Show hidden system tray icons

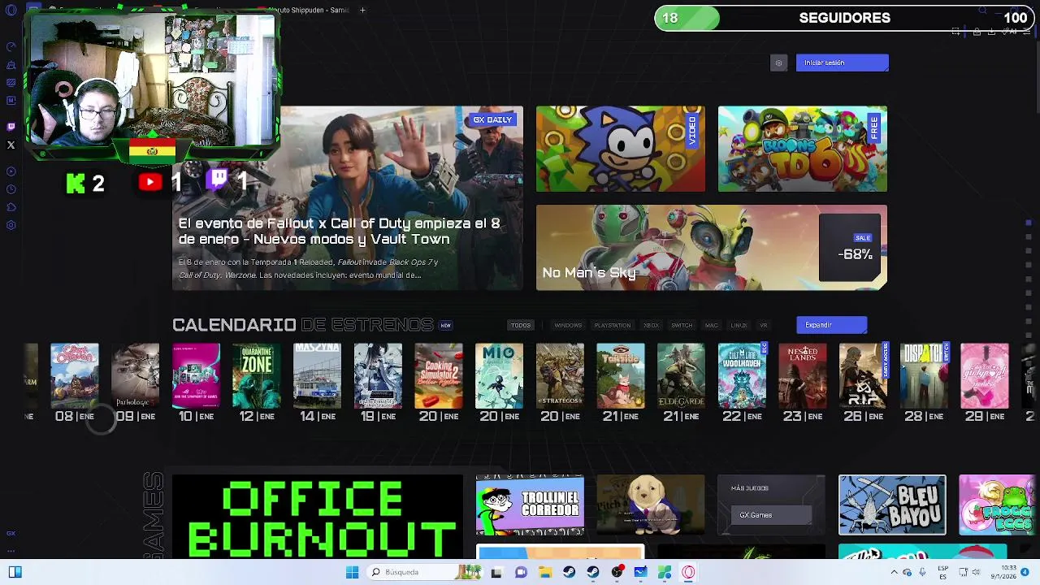(x=895, y=572)
